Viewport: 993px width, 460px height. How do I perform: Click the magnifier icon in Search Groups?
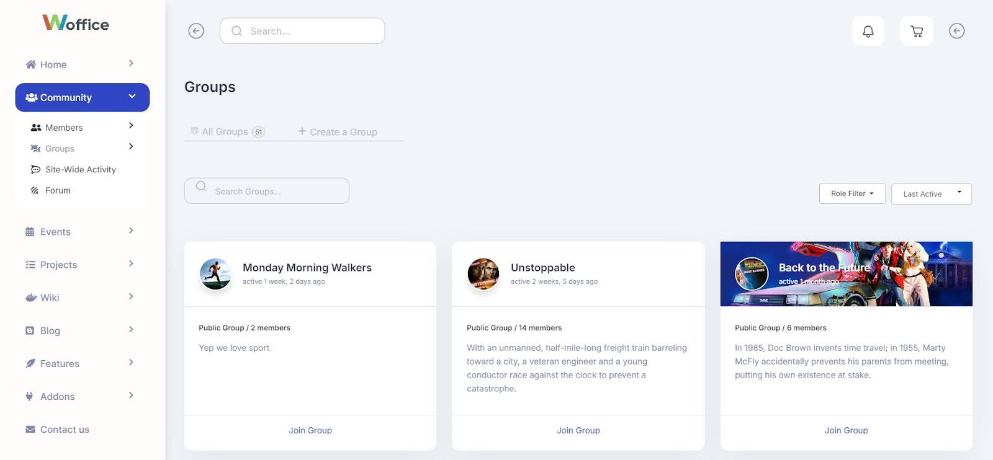pos(201,186)
